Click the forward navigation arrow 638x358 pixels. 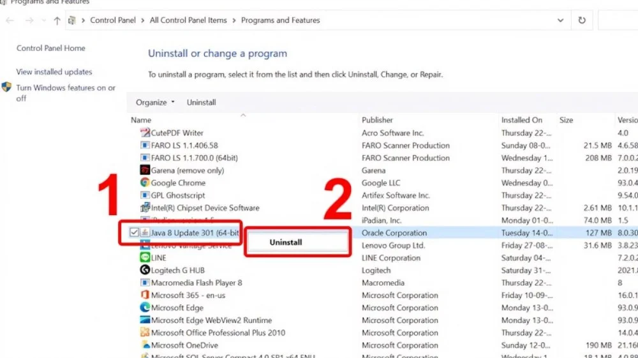[x=29, y=20]
